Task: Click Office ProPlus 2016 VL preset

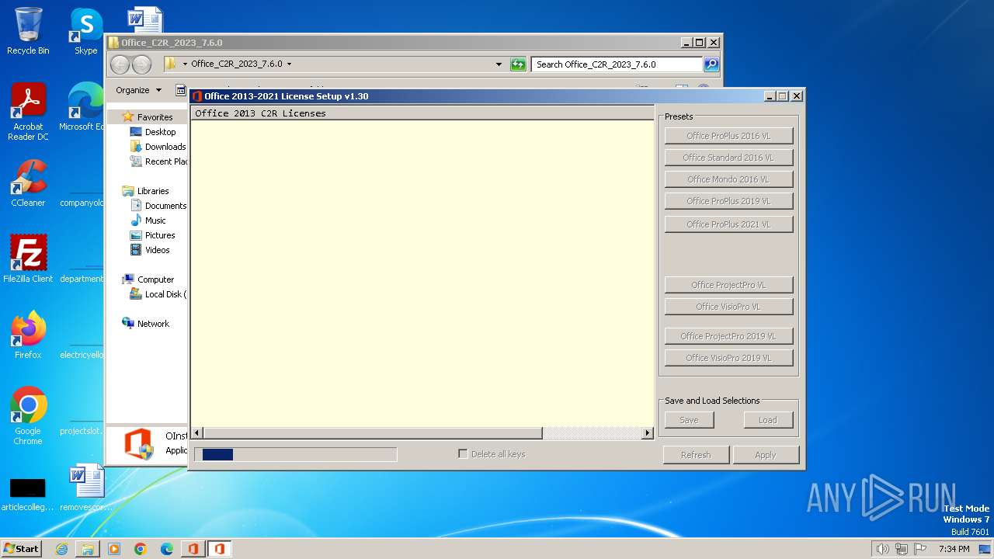Action: (728, 136)
